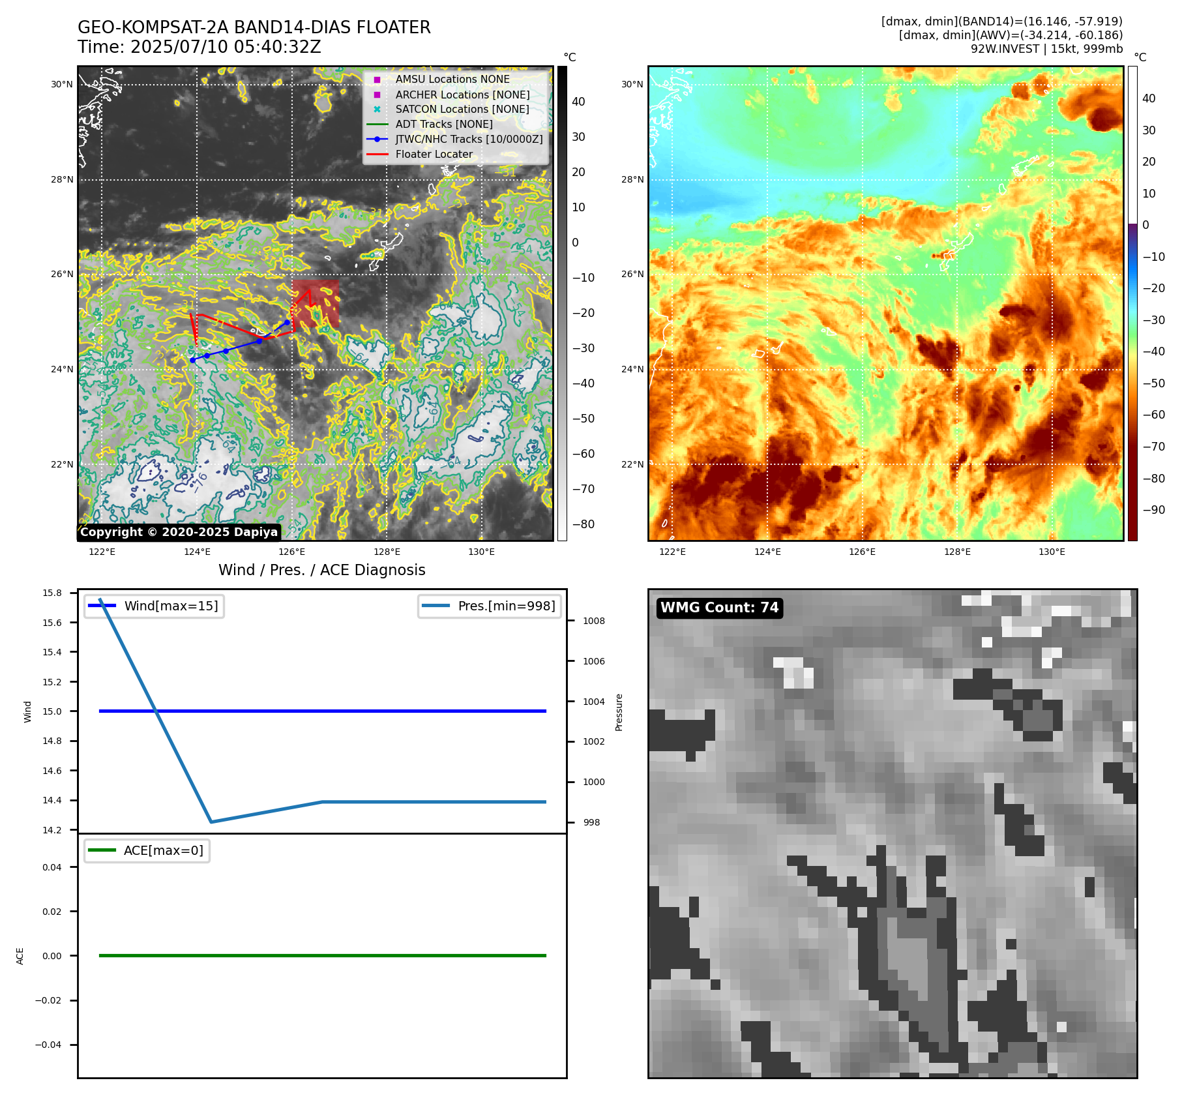Viewport: 1182px width, 1102px height.
Task: Click the 'WMG Count: 74' label
Action: pyautogui.click(x=720, y=608)
